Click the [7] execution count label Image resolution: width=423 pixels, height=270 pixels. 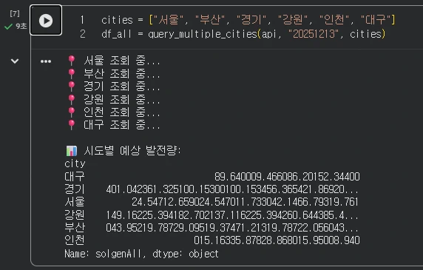[x=15, y=13]
